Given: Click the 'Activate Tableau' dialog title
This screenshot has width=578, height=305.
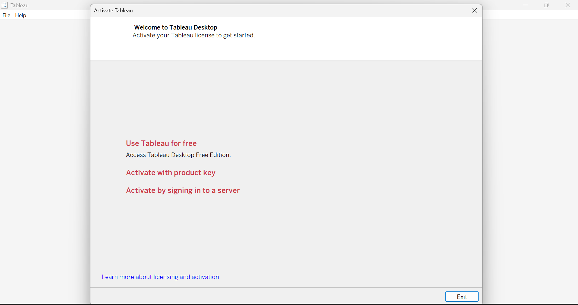Looking at the screenshot, I should pyautogui.click(x=113, y=11).
